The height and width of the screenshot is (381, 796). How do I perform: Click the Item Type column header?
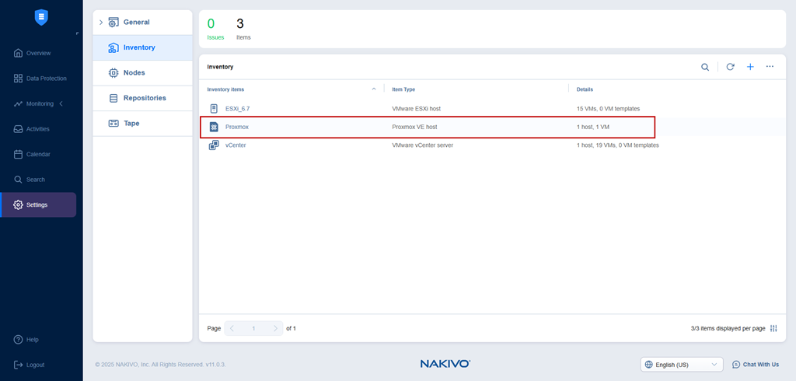pos(403,89)
